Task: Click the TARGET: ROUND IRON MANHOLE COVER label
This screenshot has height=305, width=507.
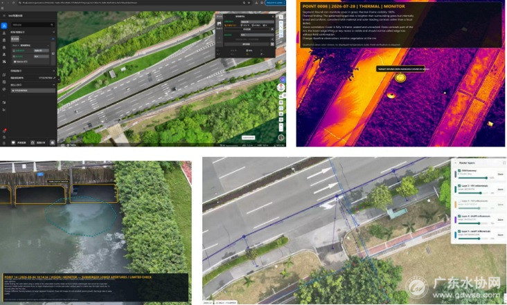Action: coord(400,69)
